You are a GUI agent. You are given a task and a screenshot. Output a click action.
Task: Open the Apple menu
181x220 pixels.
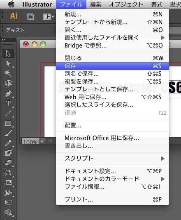(11, 5)
